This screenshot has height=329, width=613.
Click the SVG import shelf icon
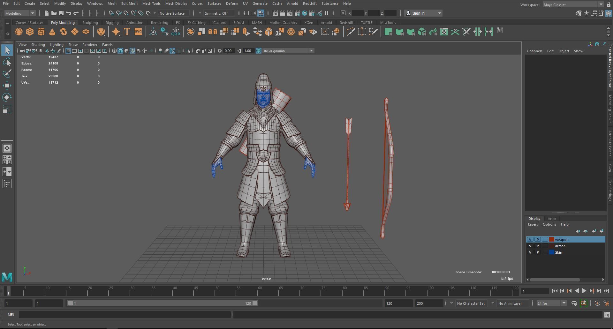click(138, 32)
